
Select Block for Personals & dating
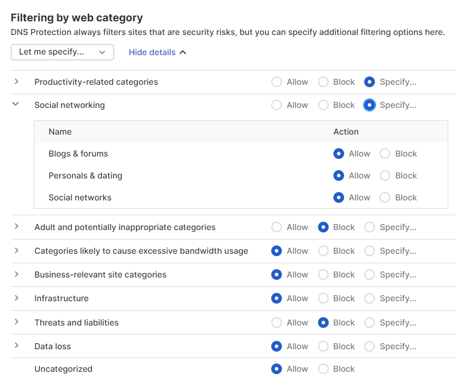tap(385, 176)
